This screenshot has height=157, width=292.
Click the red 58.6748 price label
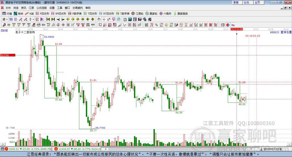pyautogui.click(x=8, y=55)
